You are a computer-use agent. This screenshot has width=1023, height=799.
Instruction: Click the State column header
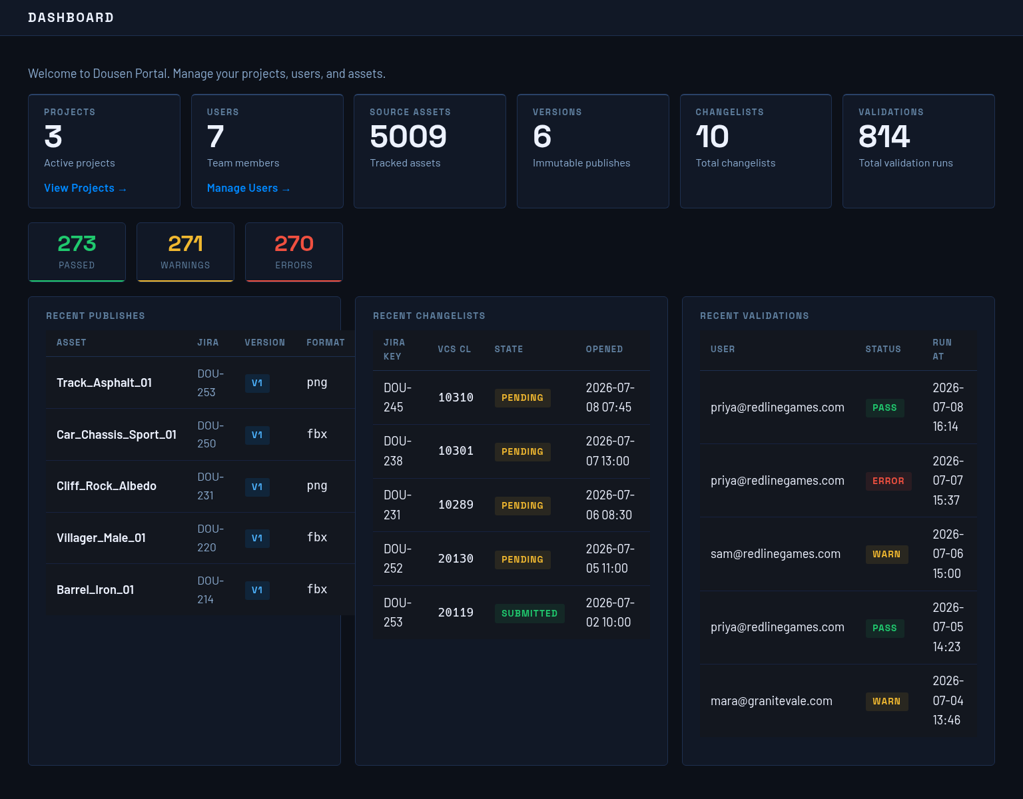pos(509,350)
